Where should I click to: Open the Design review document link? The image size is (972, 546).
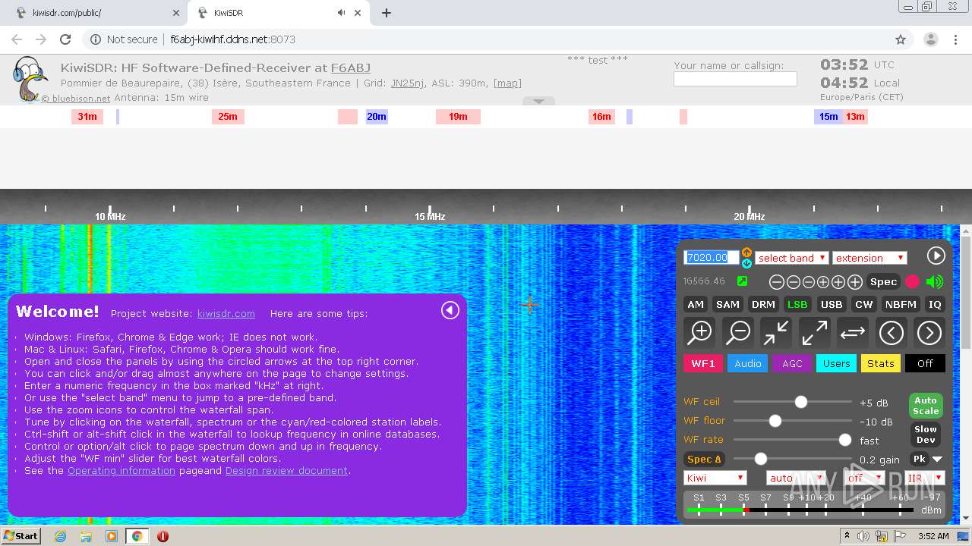click(286, 470)
